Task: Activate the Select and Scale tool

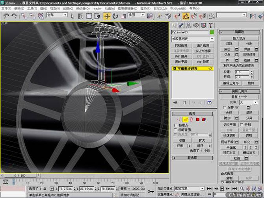Action: [x=123, y=16]
